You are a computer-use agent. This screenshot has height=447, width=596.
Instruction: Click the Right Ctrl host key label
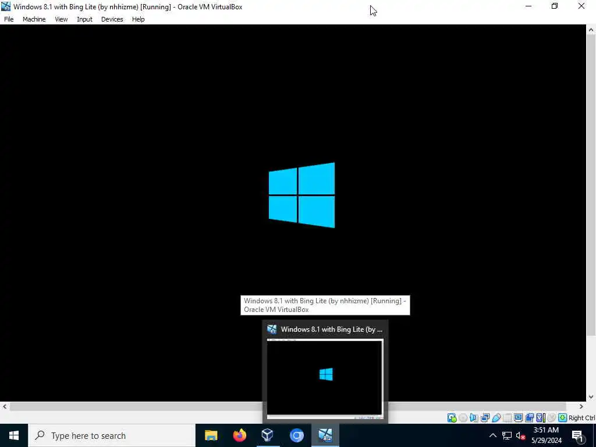pyautogui.click(x=582, y=418)
